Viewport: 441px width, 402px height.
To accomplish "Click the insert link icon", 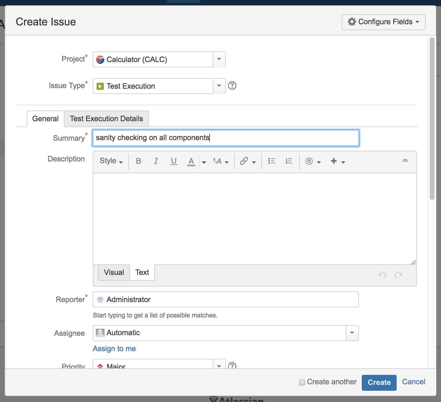I will (x=244, y=161).
